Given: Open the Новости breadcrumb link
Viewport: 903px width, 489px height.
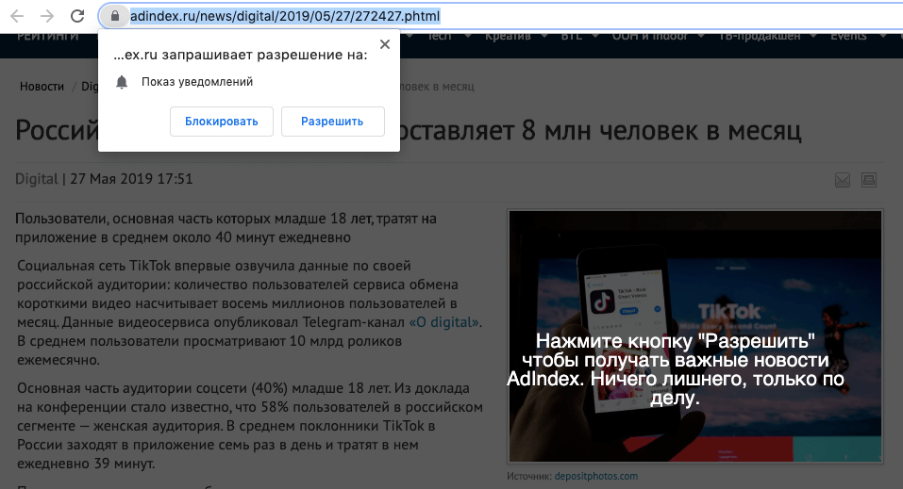Looking at the screenshot, I should [42, 87].
